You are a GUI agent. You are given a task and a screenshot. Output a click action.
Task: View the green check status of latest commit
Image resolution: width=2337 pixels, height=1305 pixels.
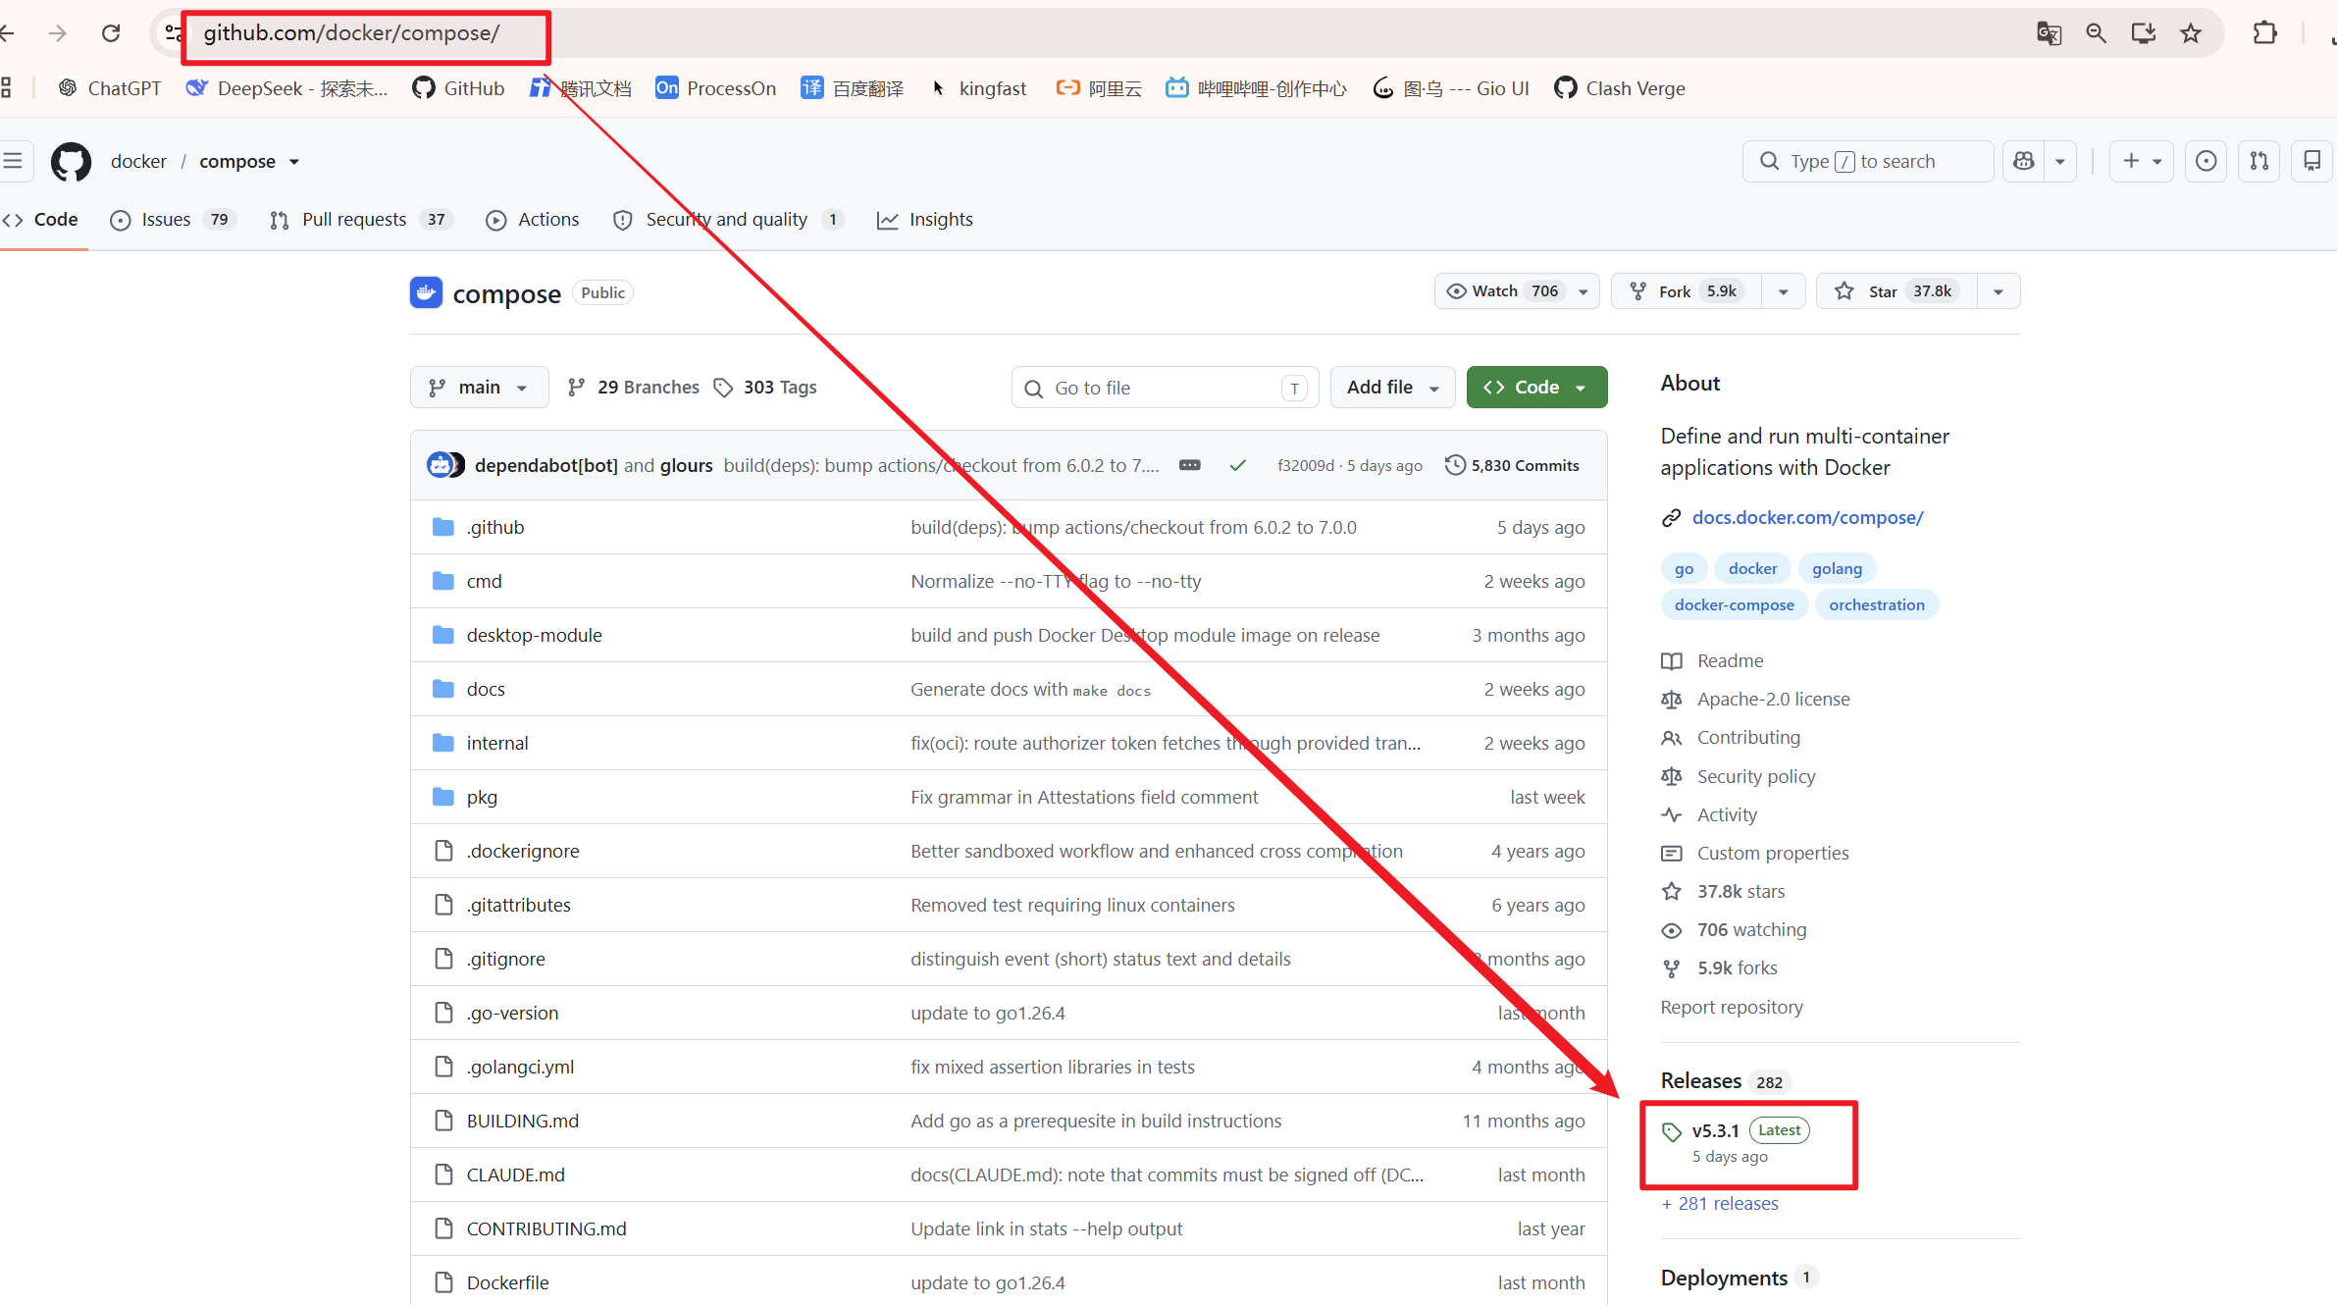1238,465
